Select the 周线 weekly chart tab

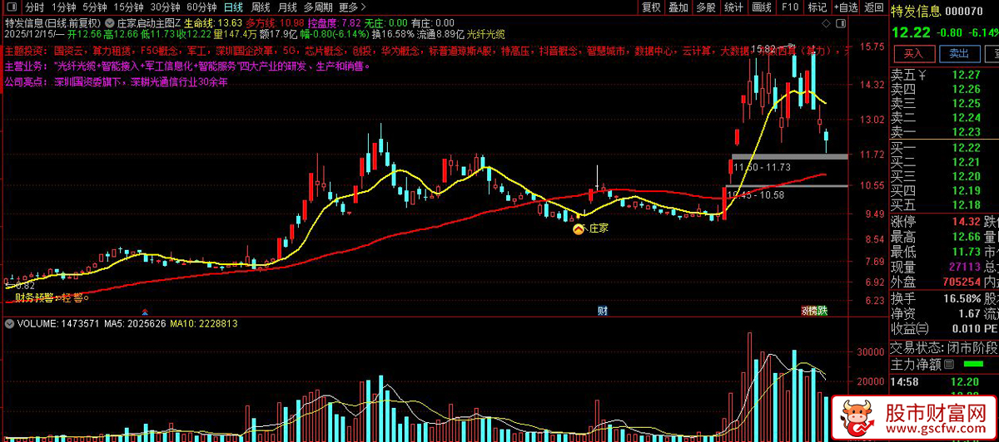coord(261,7)
